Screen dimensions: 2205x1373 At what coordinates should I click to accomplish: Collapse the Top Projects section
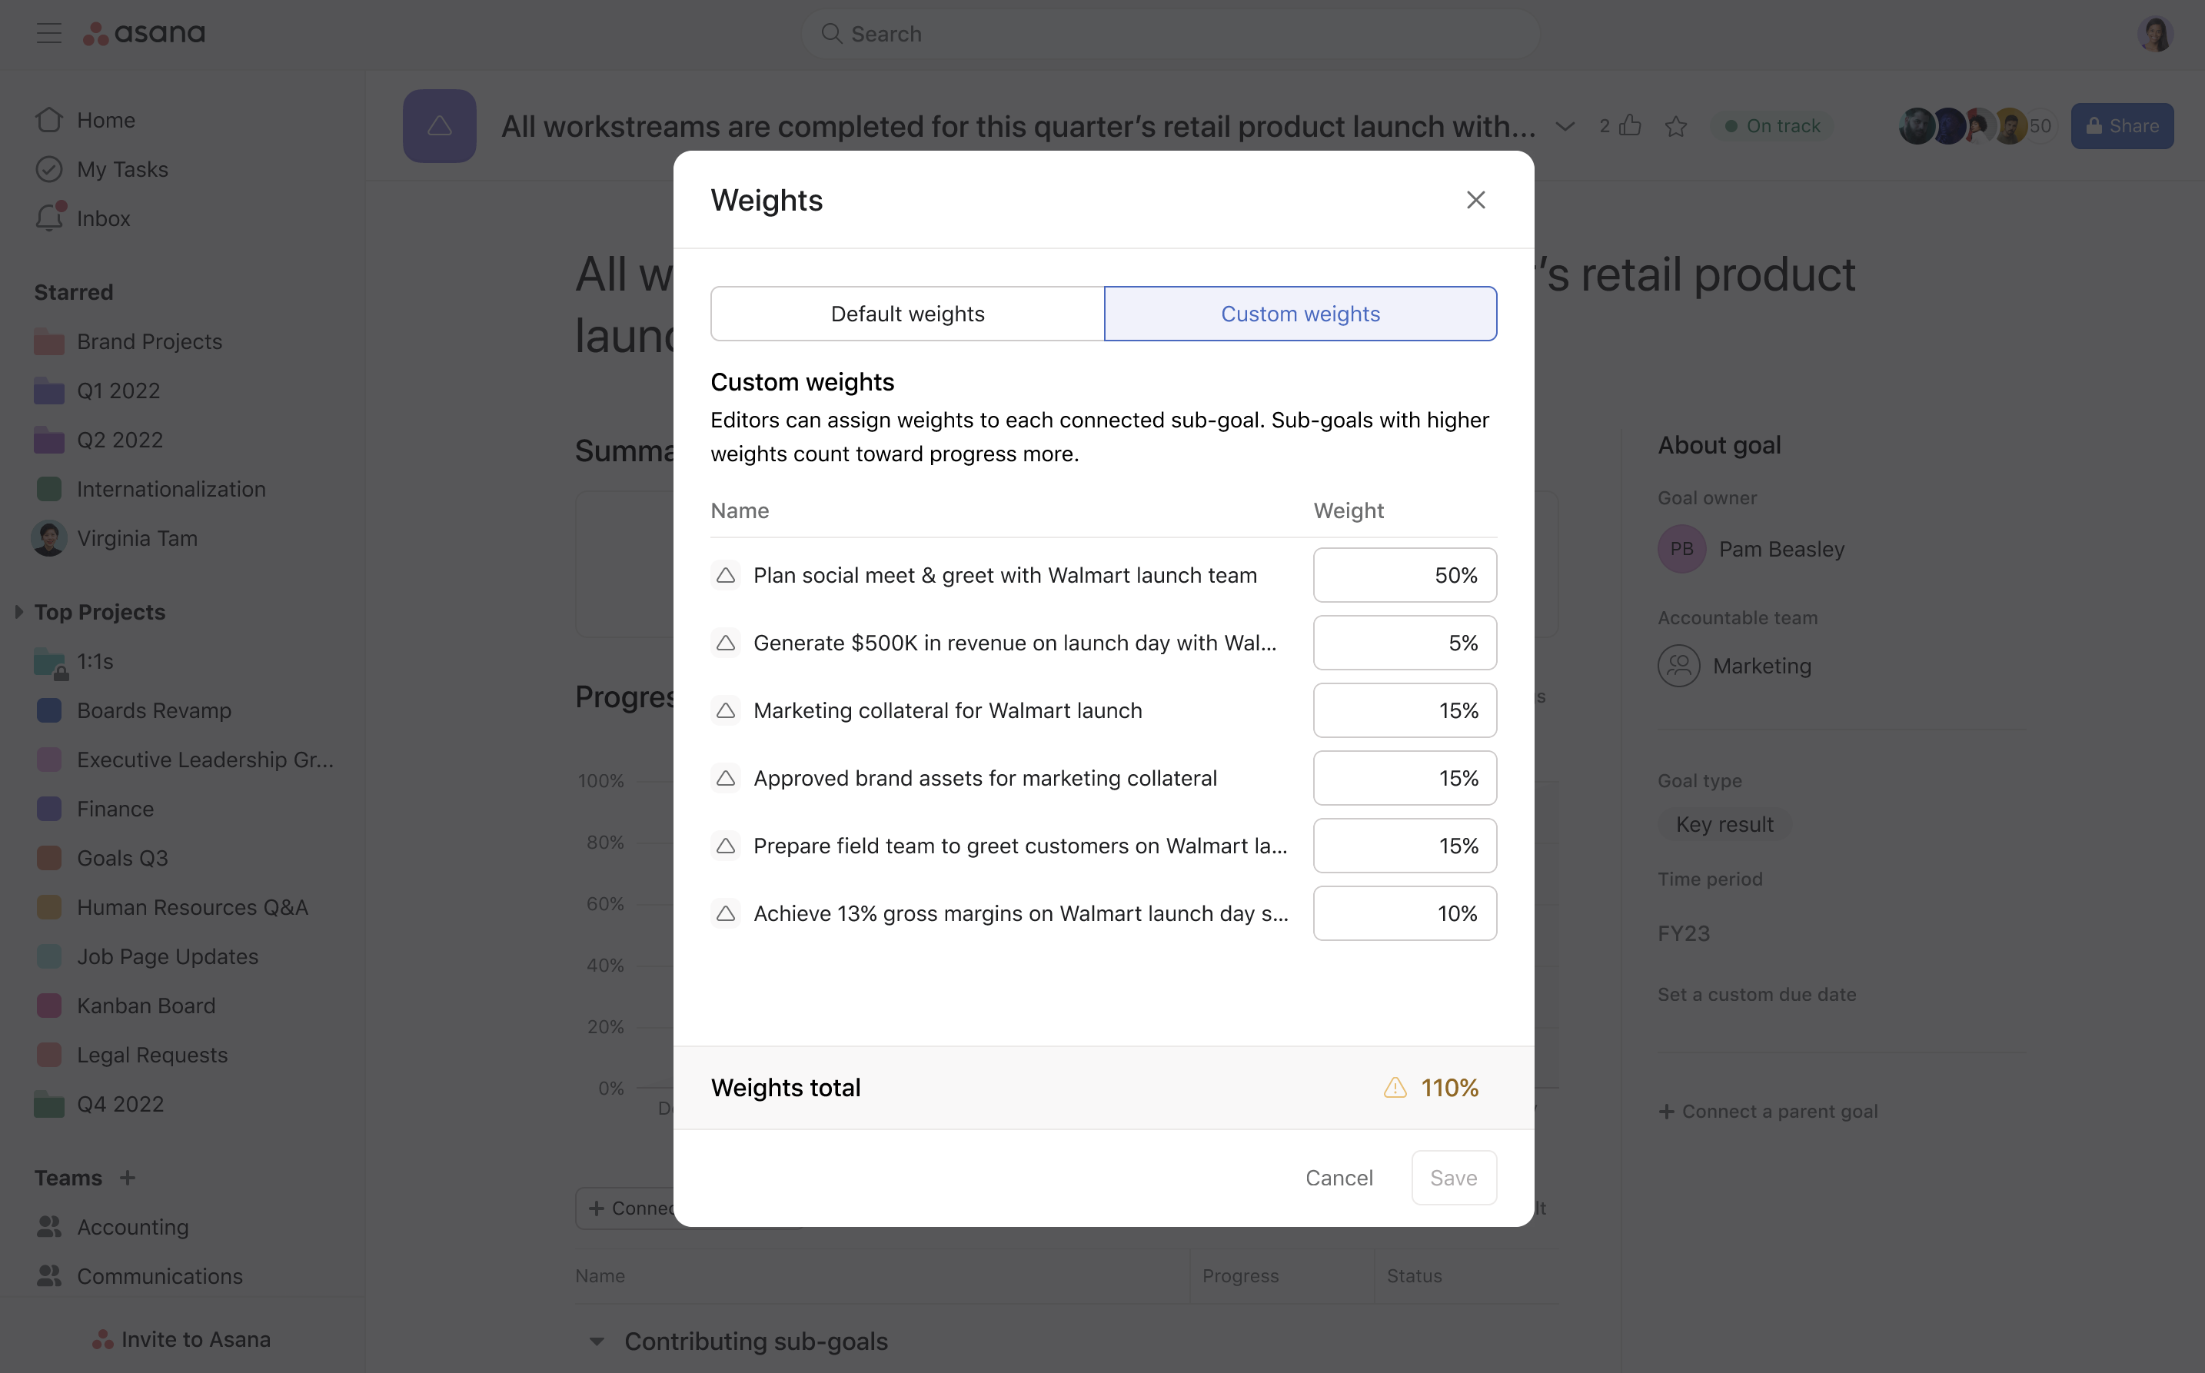19,612
